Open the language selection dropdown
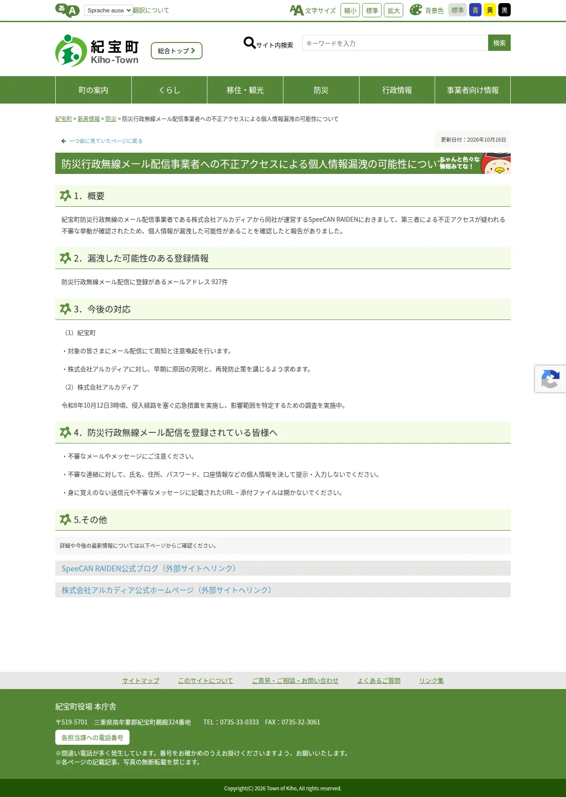The height and width of the screenshot is (797, 566). pyautogui.click(x=108, y=10)
